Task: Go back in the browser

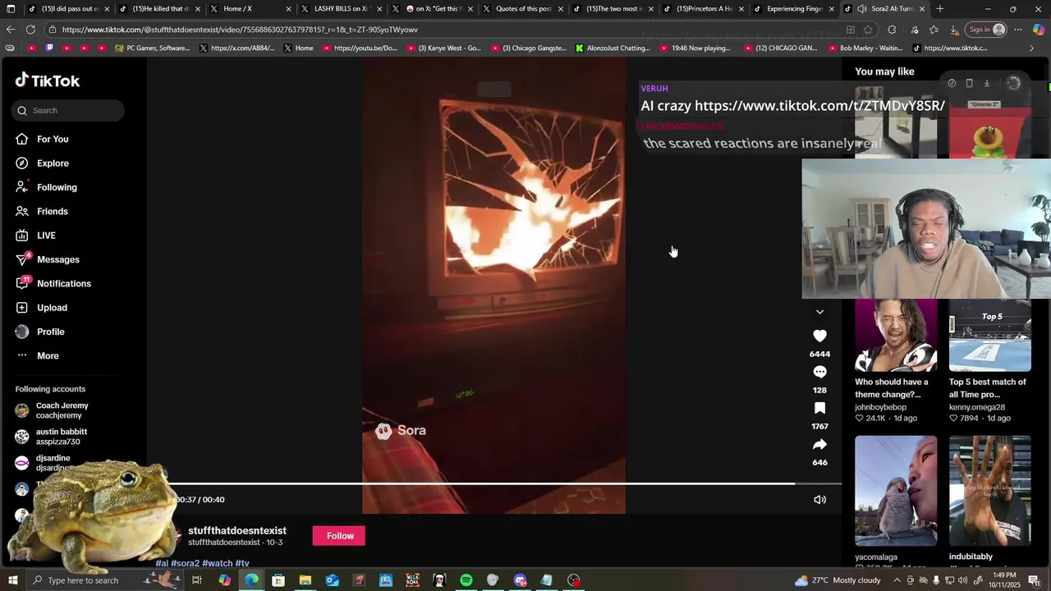Action: 11,30
